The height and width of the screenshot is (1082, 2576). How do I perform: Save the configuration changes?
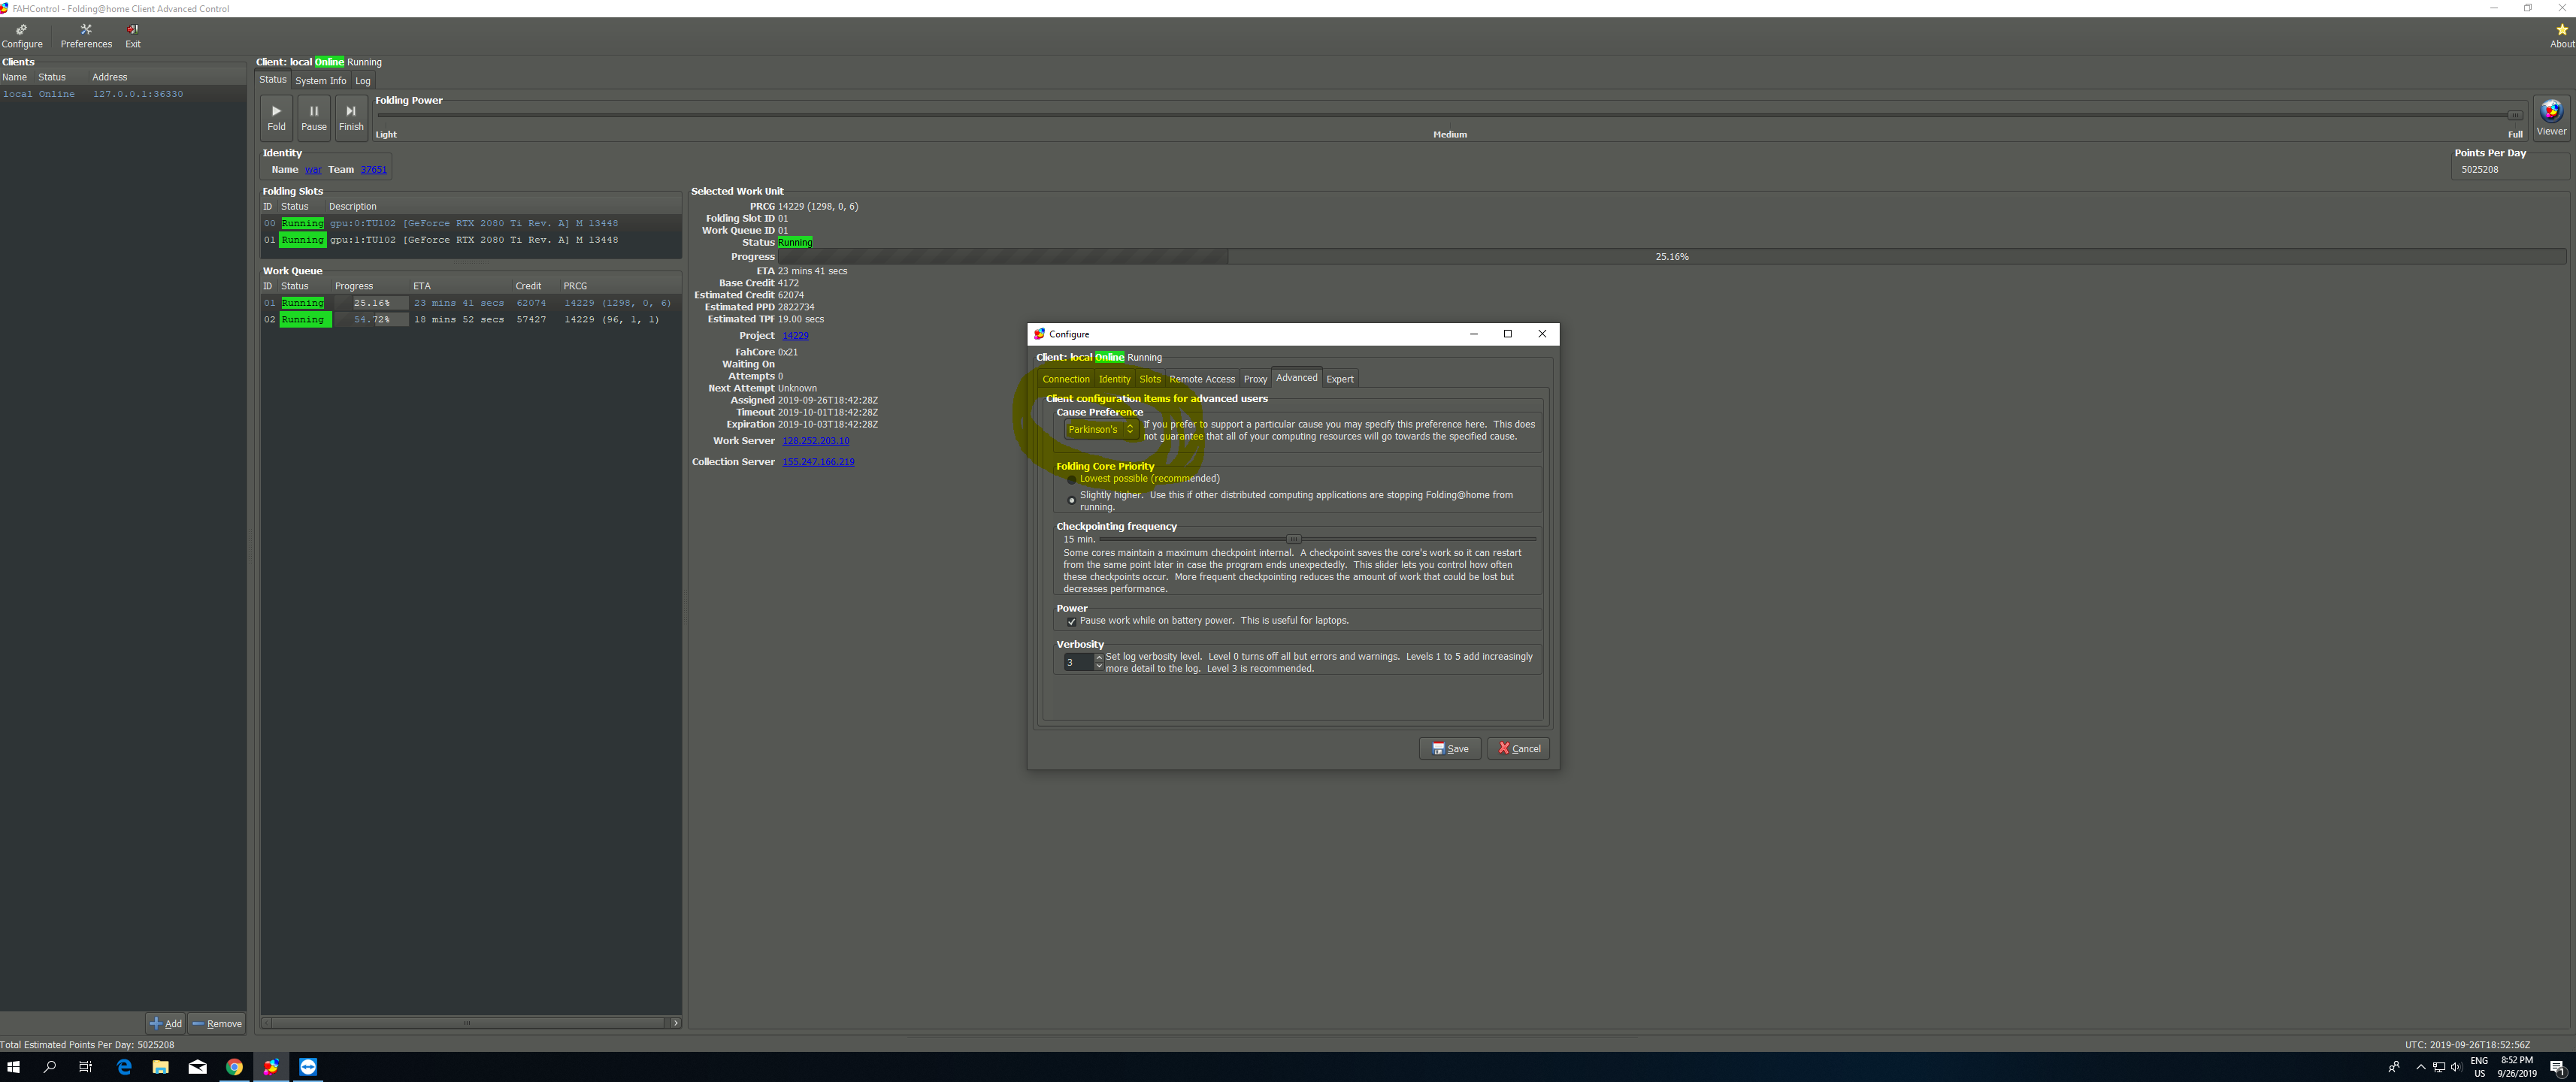1449,748
